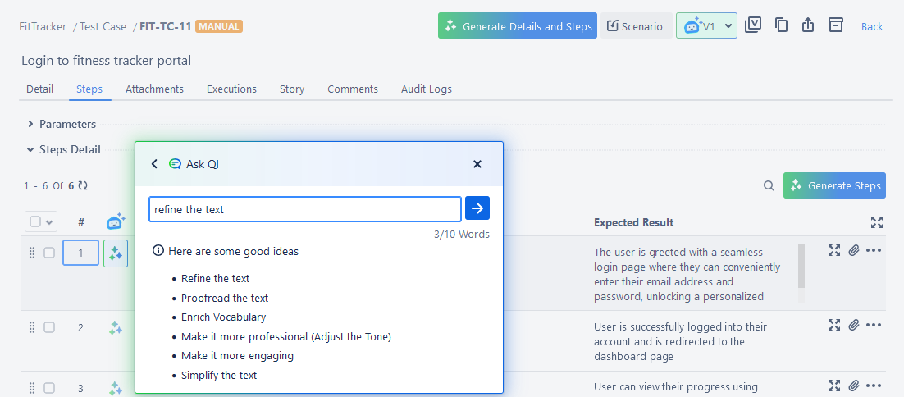Switch to the Executions tab
Screen dimensions: 904x397
coord(231,89)
